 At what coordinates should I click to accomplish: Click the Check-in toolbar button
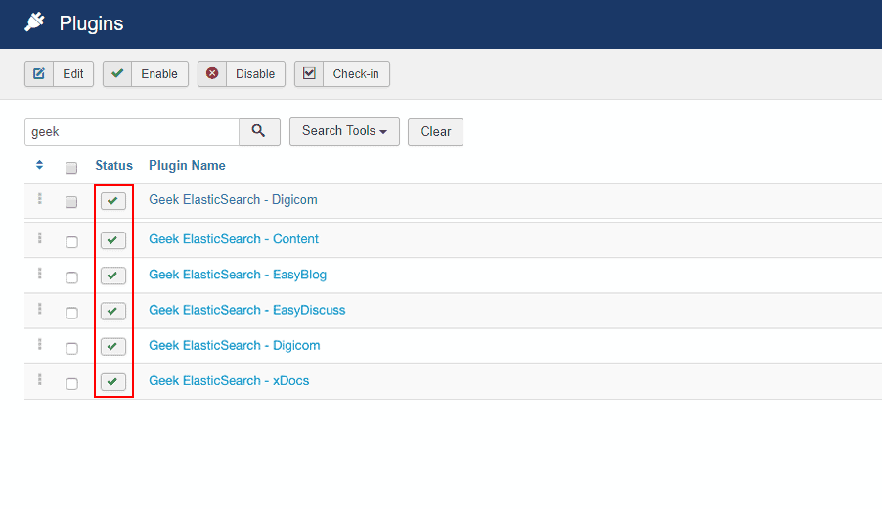pos(341,74)
